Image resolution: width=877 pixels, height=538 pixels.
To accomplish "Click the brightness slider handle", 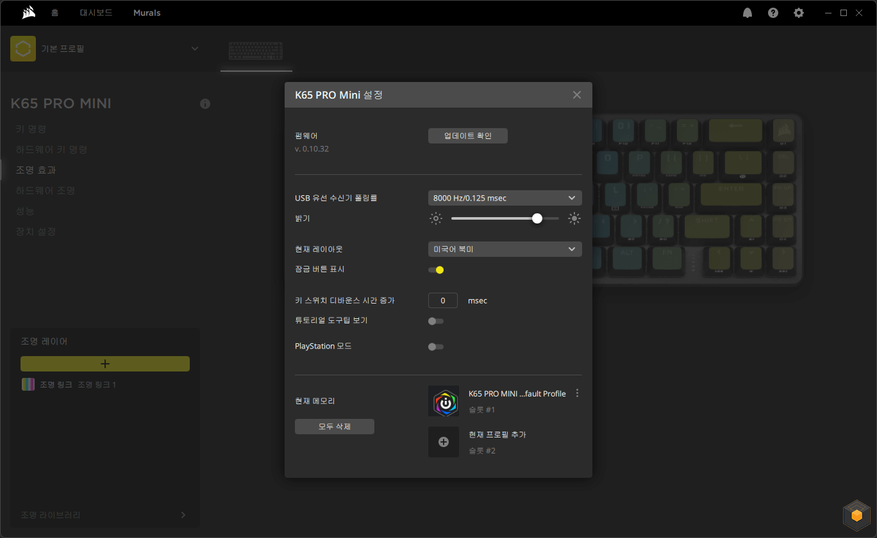I will (537, 218).
